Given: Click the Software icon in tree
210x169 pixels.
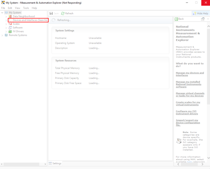Looking at the screenshot, I should pyautogui.click(x=10, y=28).
